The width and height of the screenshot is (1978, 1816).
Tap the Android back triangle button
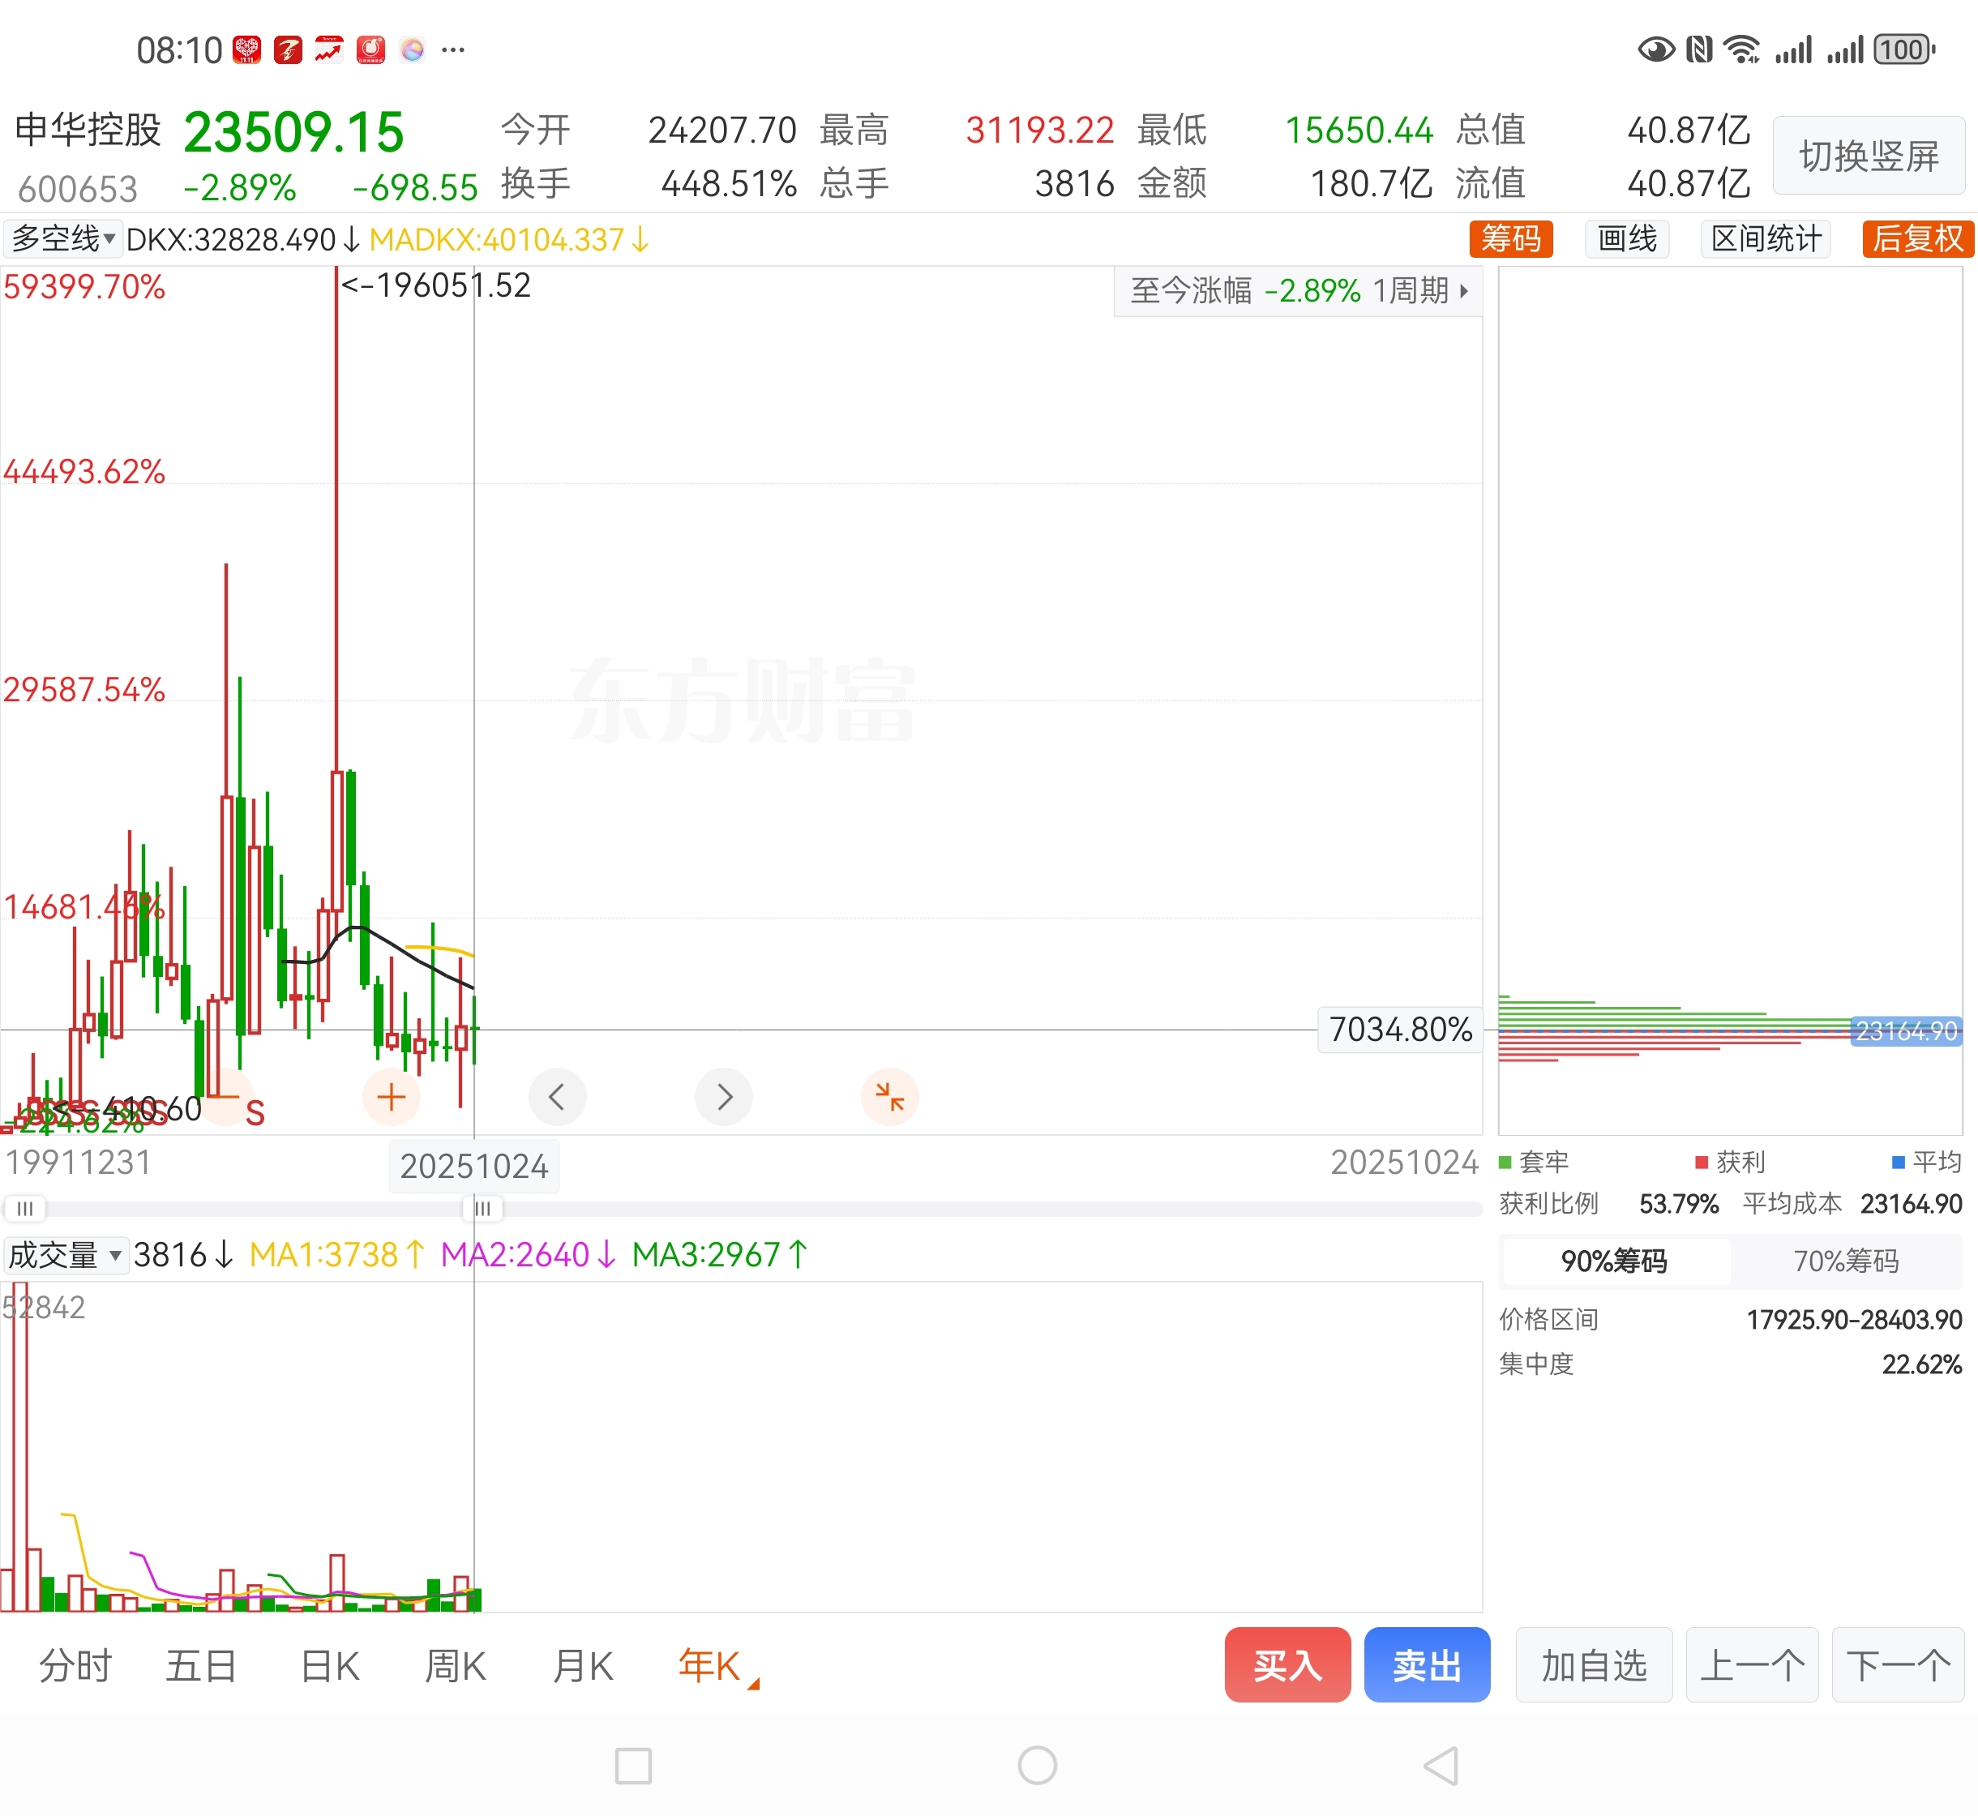(1441, 1766)
